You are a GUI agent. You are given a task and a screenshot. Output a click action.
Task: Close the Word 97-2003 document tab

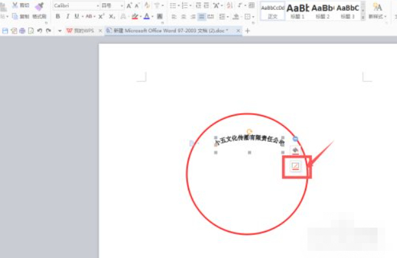pos(238,31)
